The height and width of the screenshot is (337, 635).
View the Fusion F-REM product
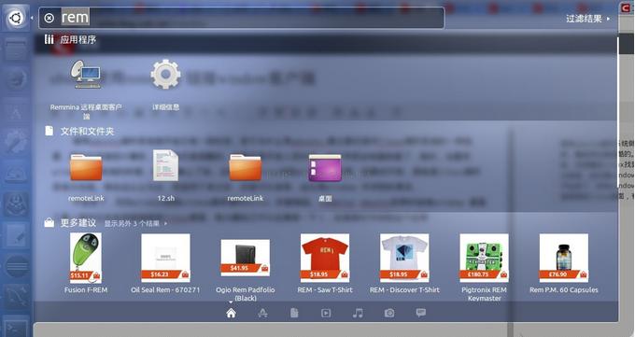(86, 258)
